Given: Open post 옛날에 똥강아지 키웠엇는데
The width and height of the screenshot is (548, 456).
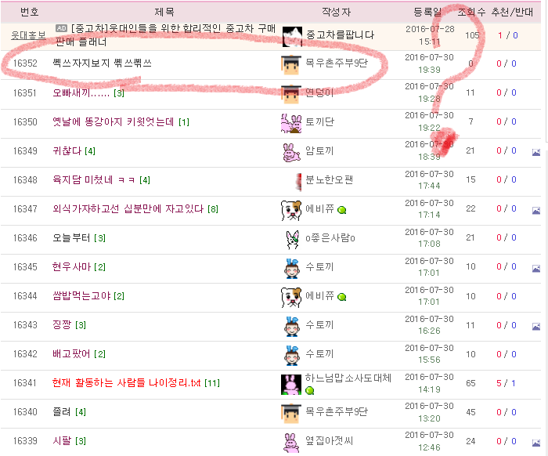Looking at the screenshot, I should 114,121.
